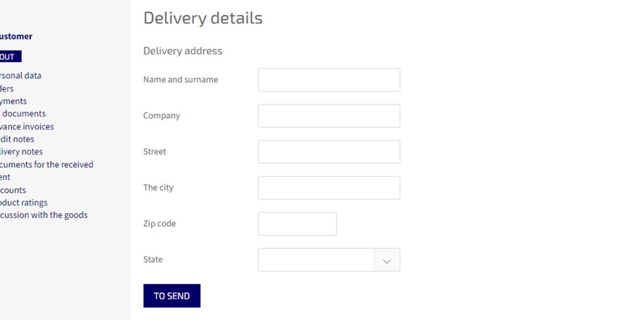The image size is (629, 320).
Task: Select the Zip code field
Action: (297, 224)
